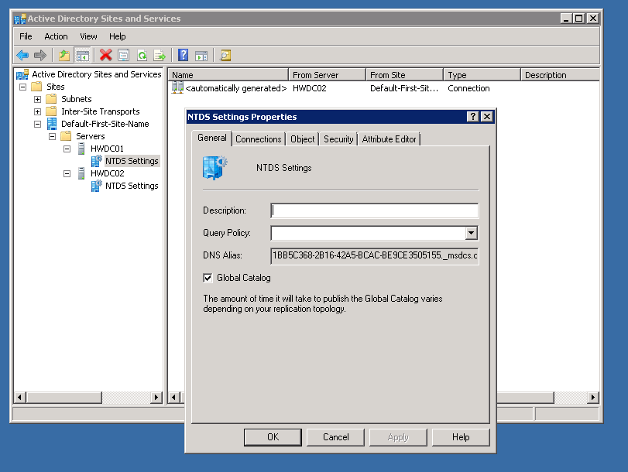Sort by Type column header
628x472 pixels.
coord(482,75)
